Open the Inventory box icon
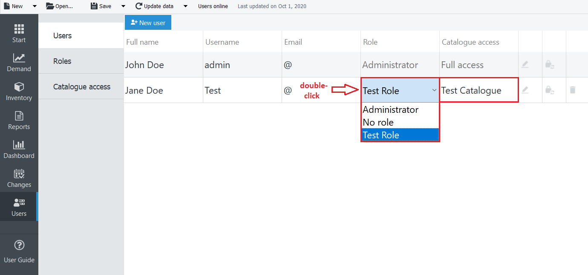The image size is (588, 275). [x=19, y=92]
